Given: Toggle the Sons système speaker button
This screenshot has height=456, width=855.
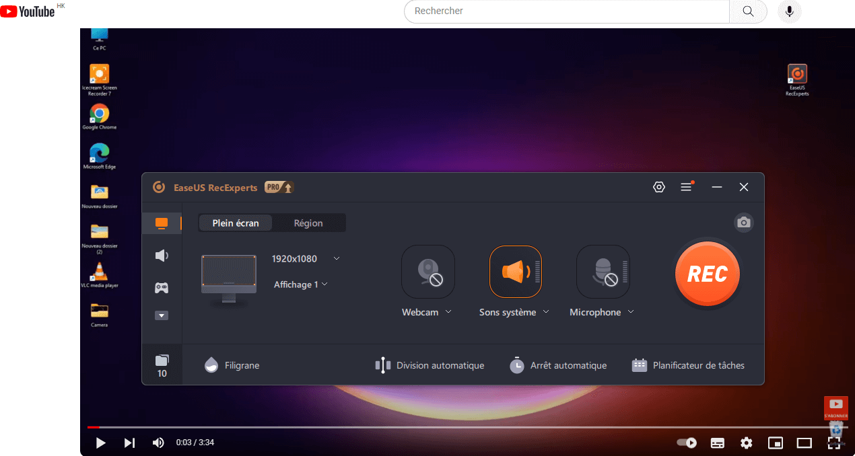Looking at the screenshot, I should [516, 272].
